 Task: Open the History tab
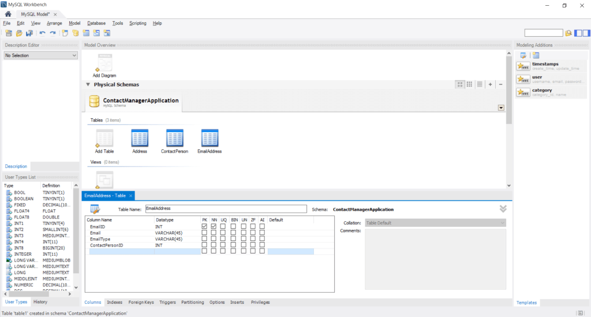click(x=40, y=301)
